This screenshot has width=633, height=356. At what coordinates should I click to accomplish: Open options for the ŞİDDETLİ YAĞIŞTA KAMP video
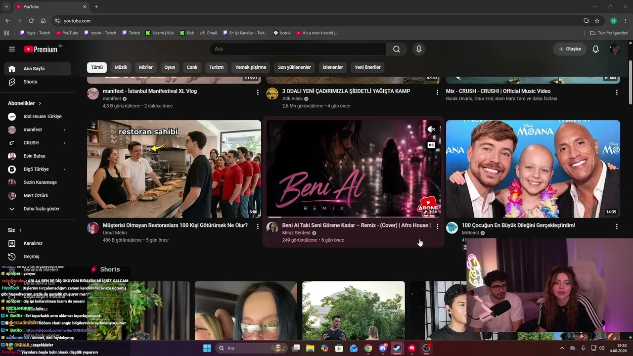(437, 92)
